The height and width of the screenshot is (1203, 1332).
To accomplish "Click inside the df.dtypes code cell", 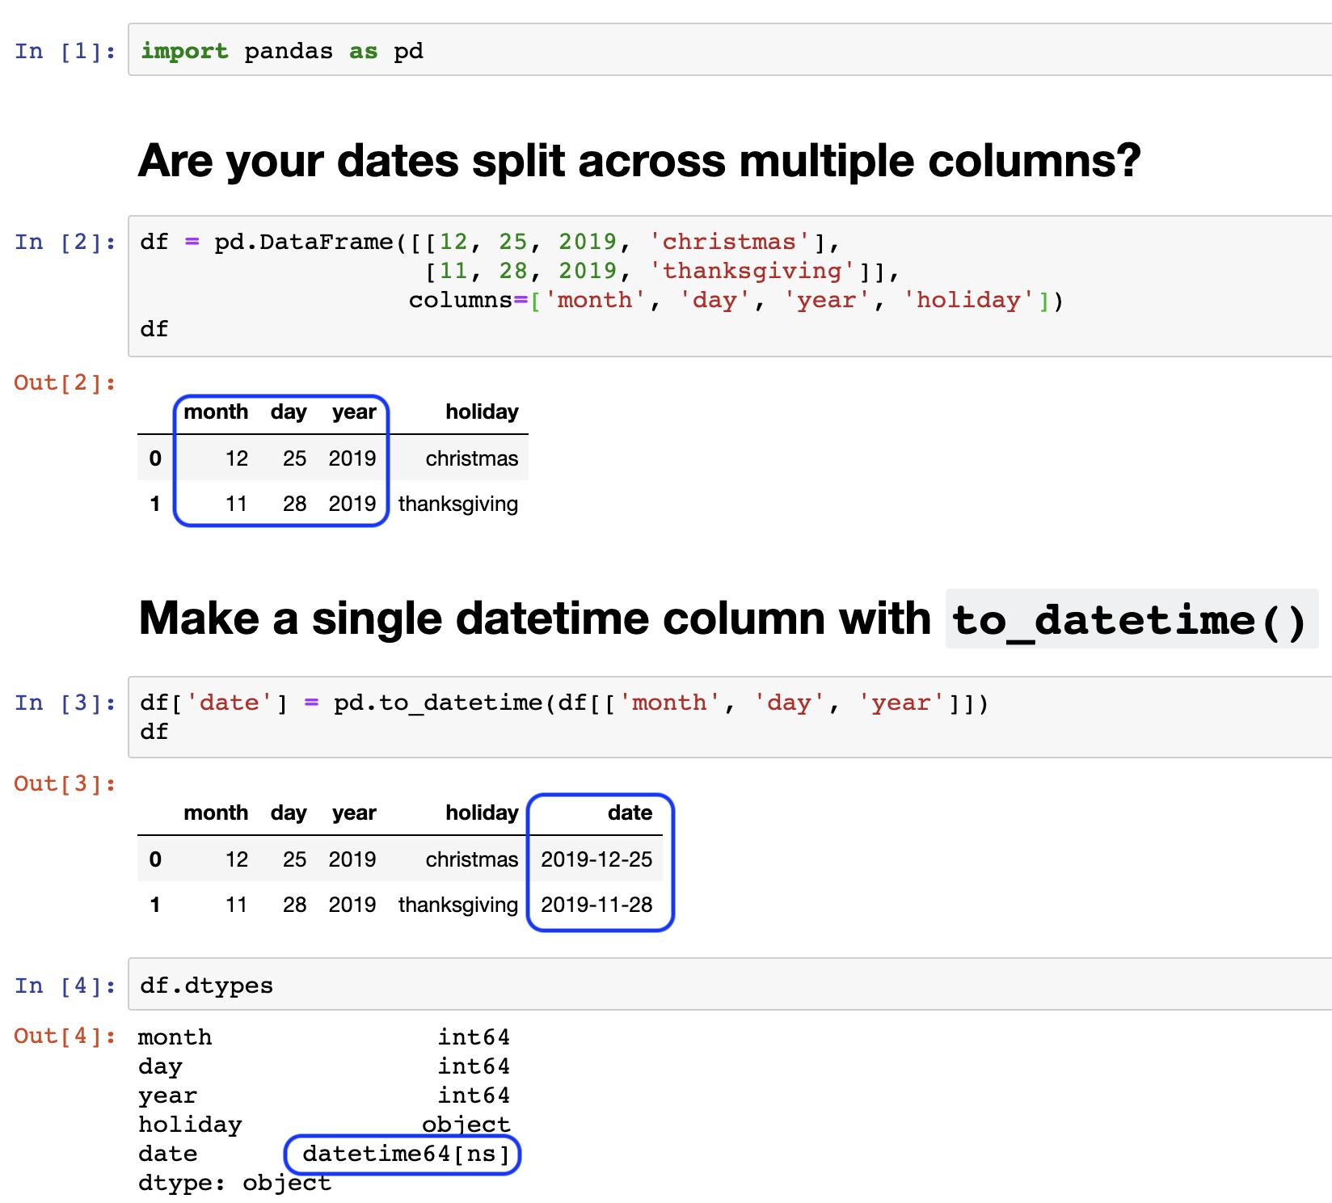I will [204, 985].
